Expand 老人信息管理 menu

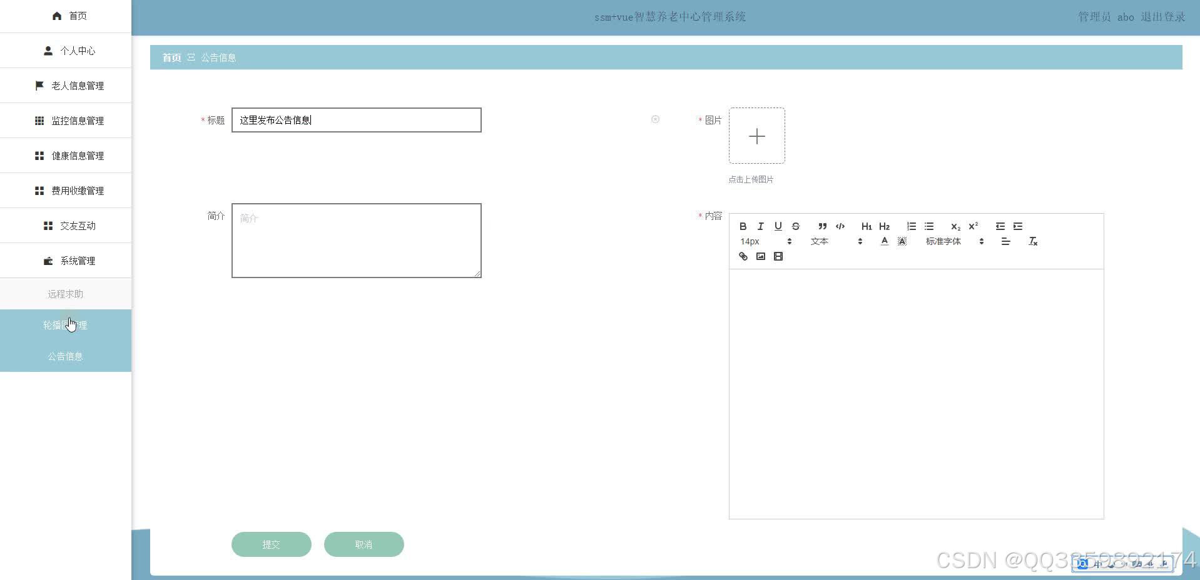tap(66, 86)
